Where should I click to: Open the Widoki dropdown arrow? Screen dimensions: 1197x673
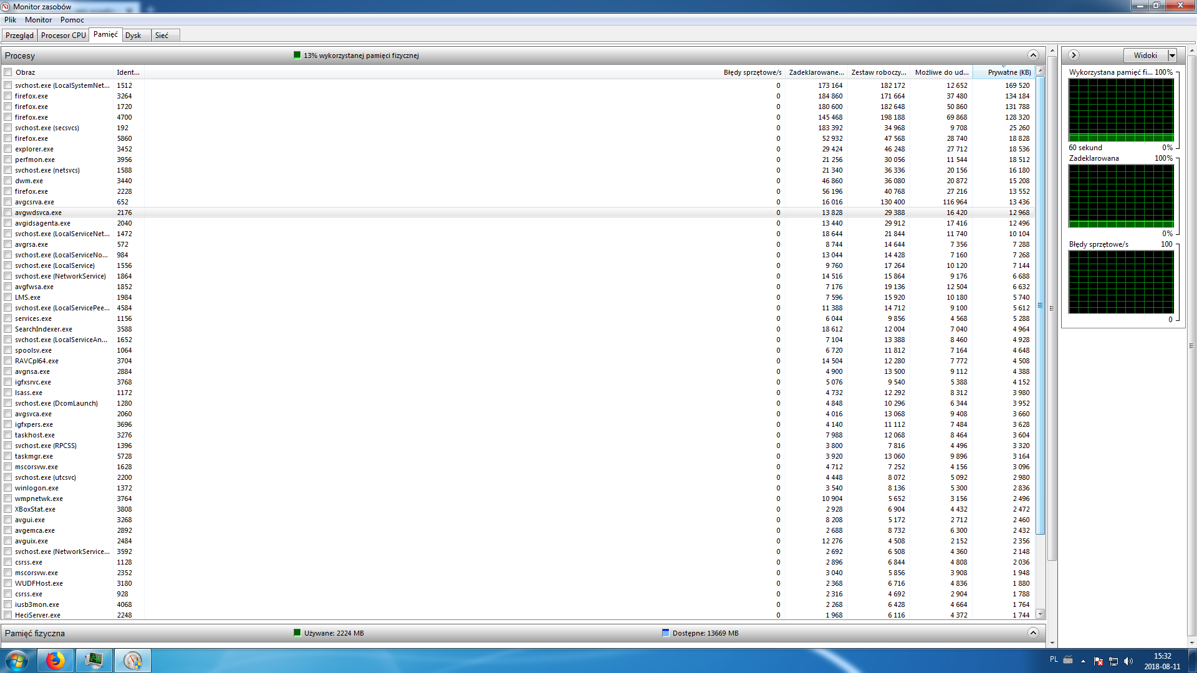coord(1172,55)
